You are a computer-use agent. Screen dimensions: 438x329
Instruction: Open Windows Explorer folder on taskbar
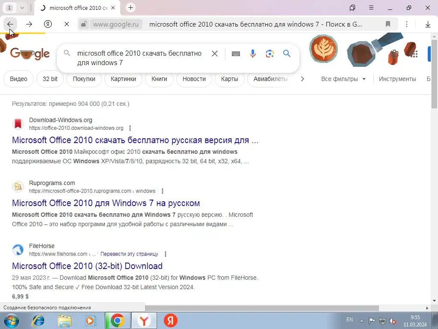click(65, 320)
